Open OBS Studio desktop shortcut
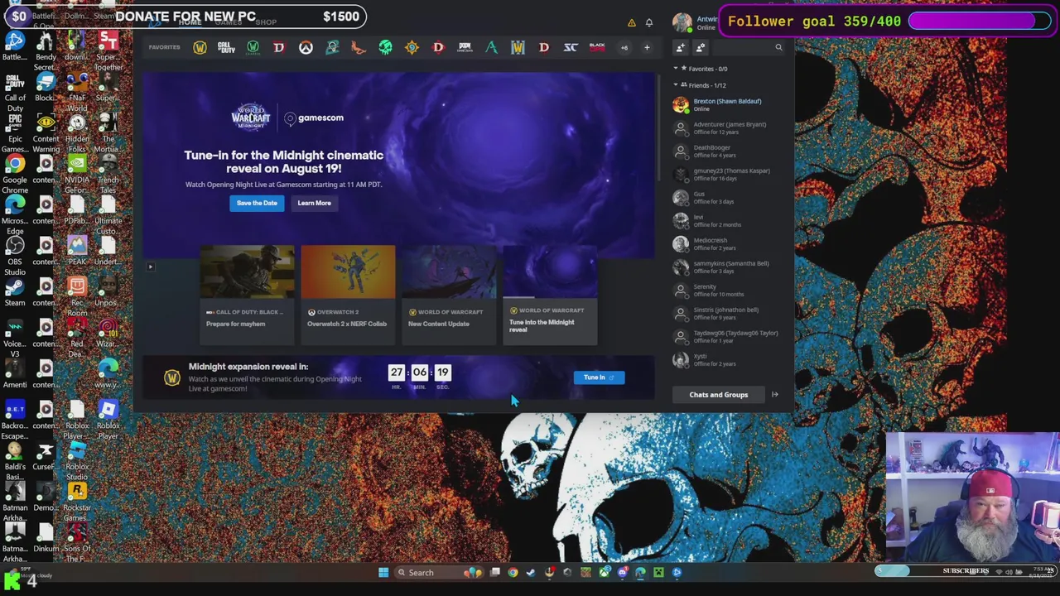Viewport: 1060px width, 596px height. click(x=15, y=255)
